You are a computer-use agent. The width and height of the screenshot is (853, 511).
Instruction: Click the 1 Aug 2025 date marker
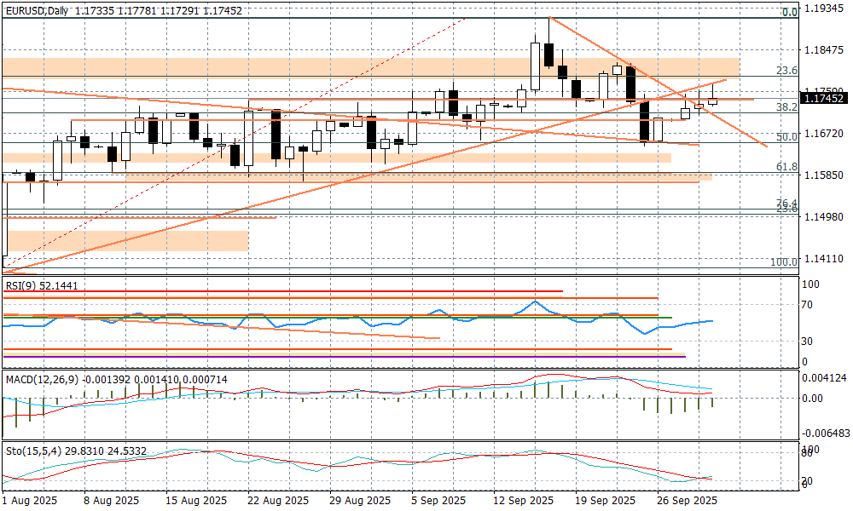point(30,500)
